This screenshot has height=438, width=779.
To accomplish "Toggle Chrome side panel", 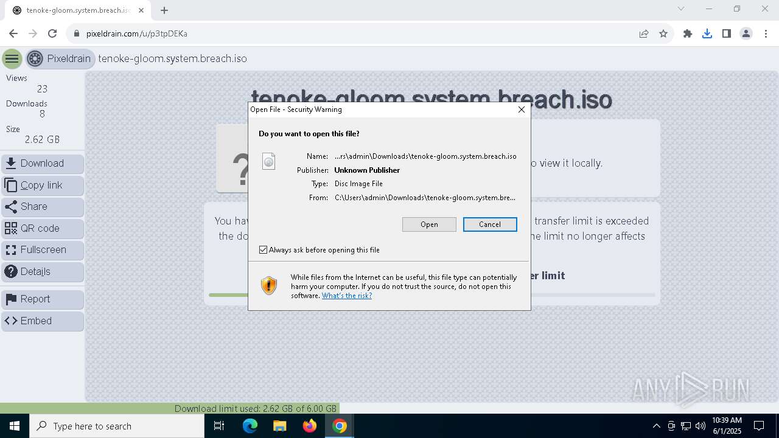I will (727, 33).
